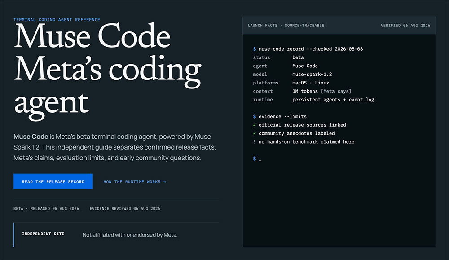The width and height of the screenshot is (449, 260).
Task: Click the Independent Site label
Action: pos(43,234)
